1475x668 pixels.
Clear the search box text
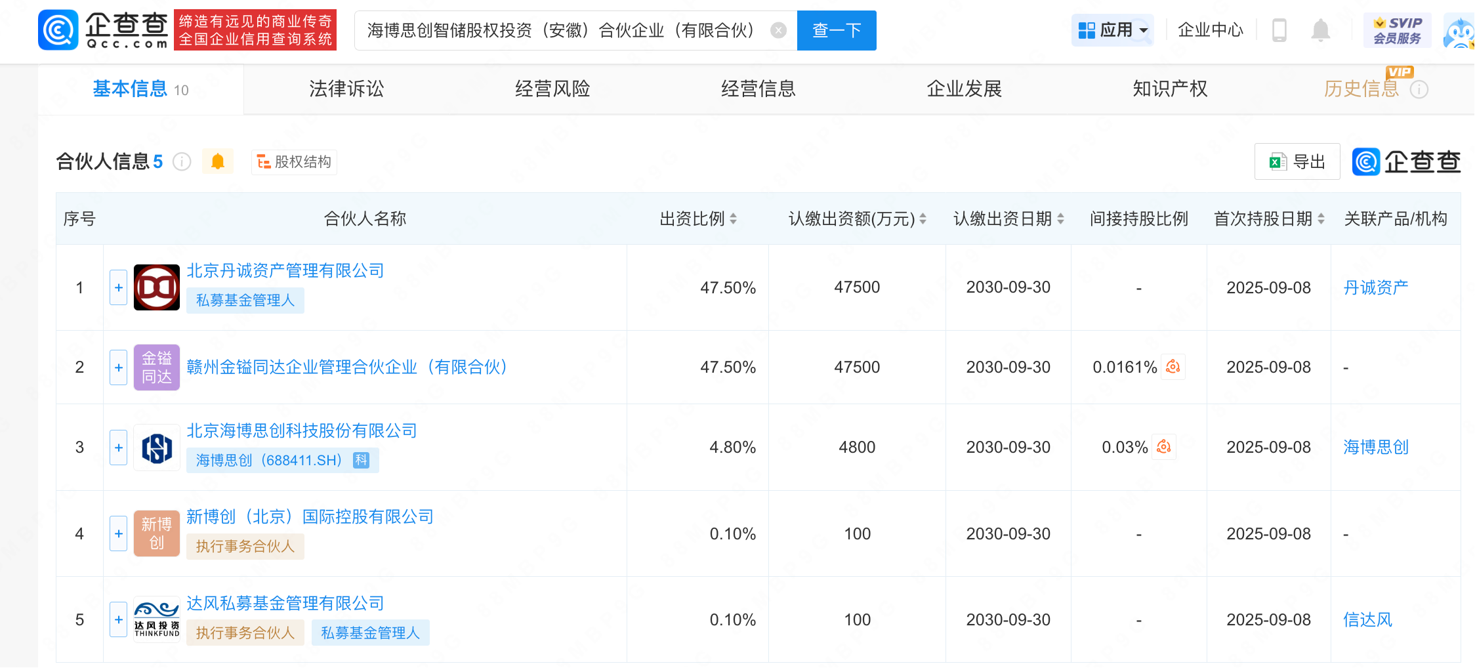pos(778,30)
